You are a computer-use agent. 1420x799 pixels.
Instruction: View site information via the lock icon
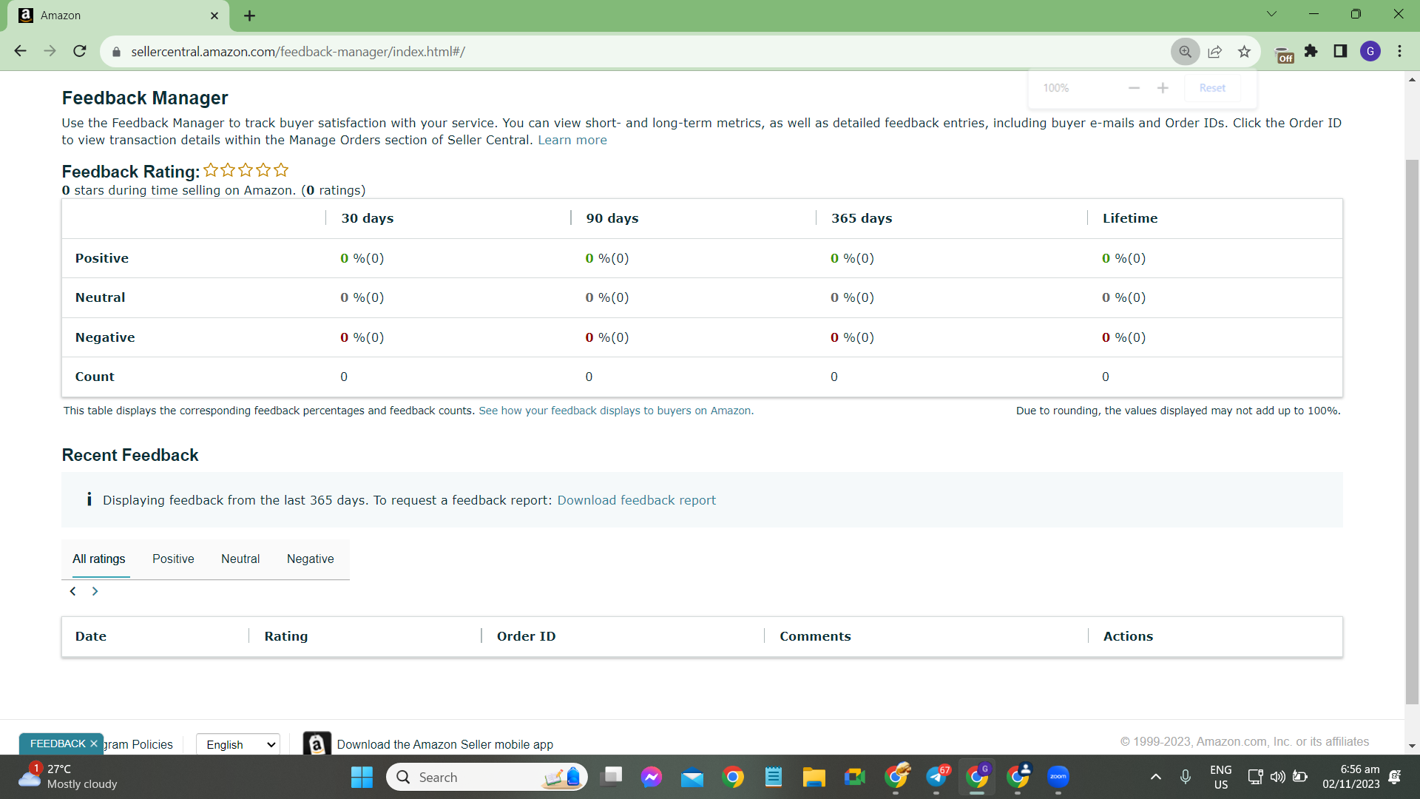pyautogui.click(x=116, y=52)
